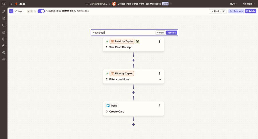
Task: Click the Zap title Create Trello Cards
Action: click(139, 4)
